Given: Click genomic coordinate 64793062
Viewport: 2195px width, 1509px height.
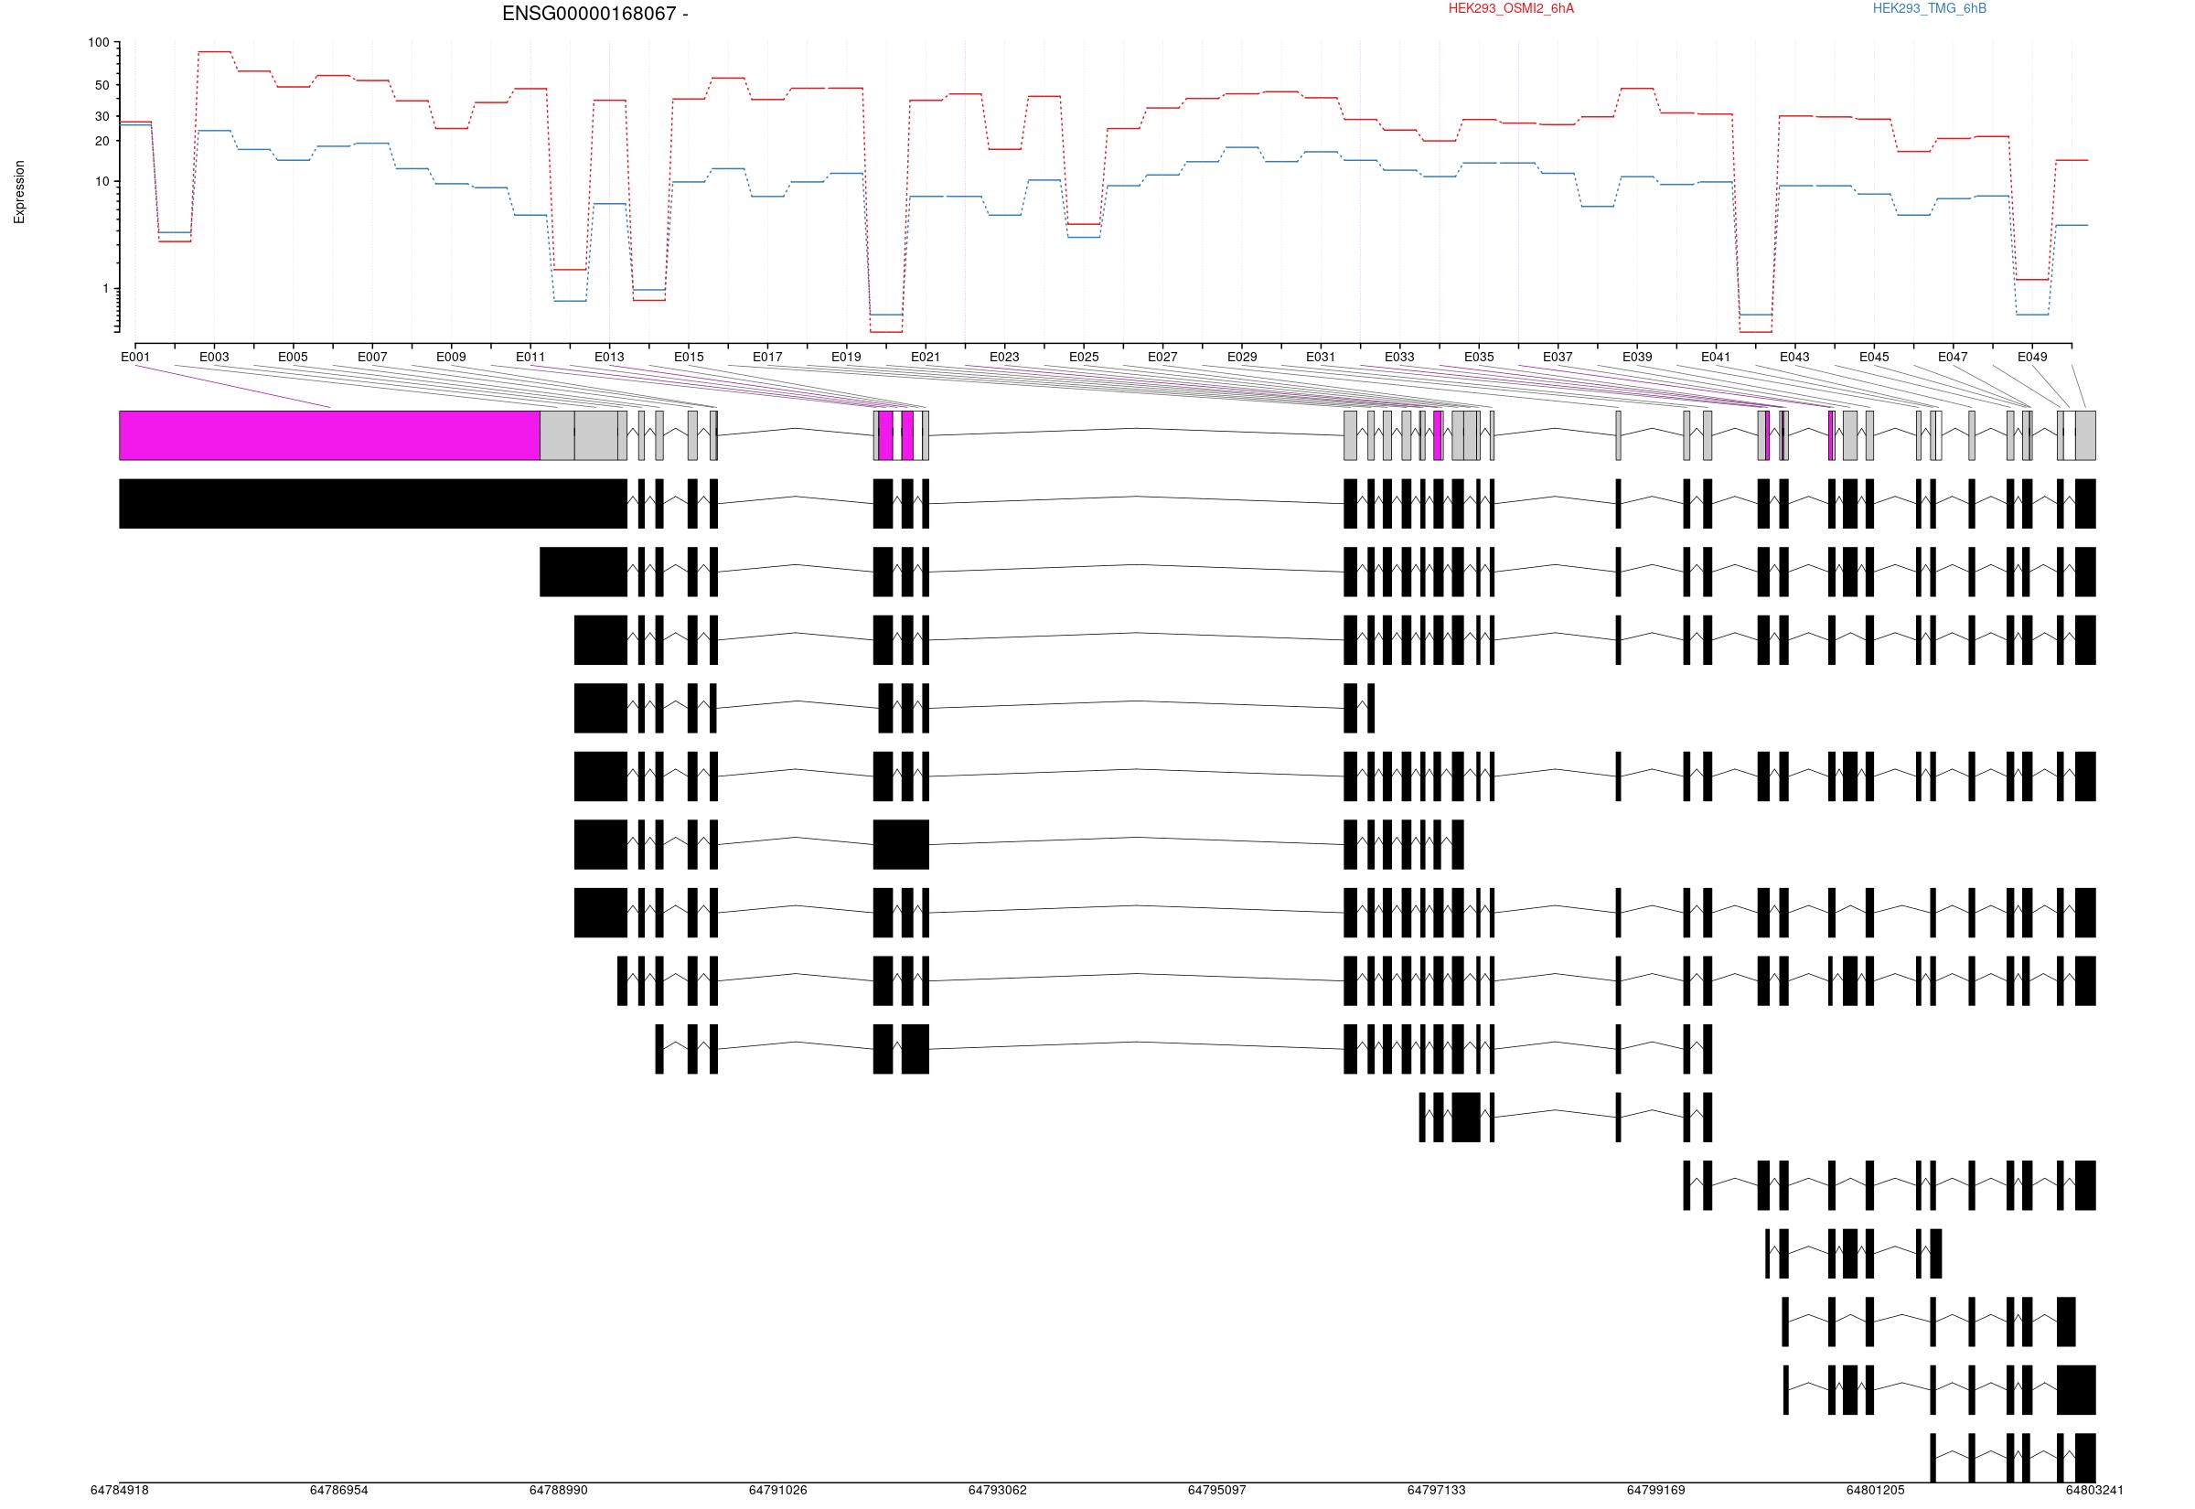Looking at the screenshot, I should click(x=997, y=1490).
